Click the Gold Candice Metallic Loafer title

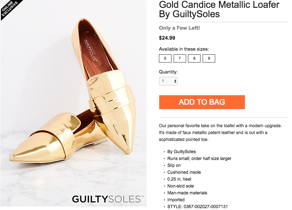coord(219,9)
